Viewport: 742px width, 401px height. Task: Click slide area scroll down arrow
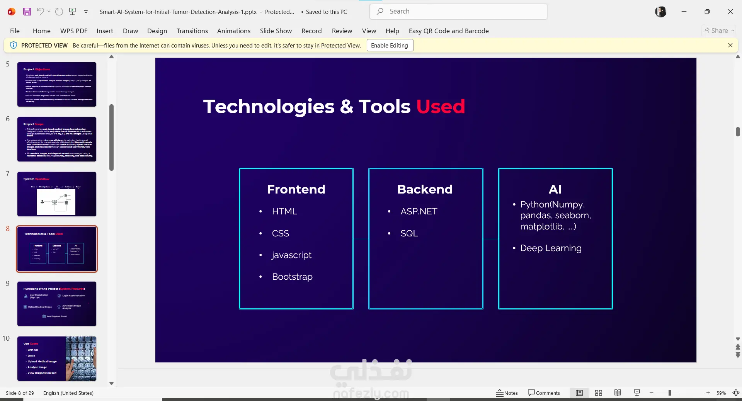(x=738, y=339)
